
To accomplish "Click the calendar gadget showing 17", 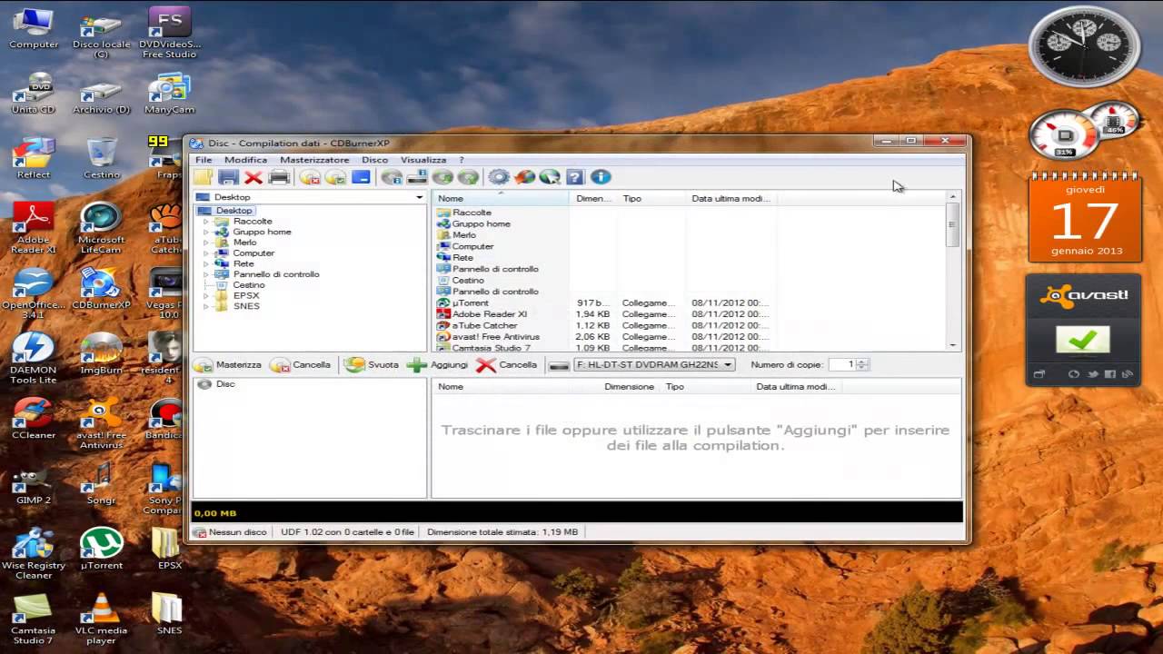I will tap(1085, 218).
